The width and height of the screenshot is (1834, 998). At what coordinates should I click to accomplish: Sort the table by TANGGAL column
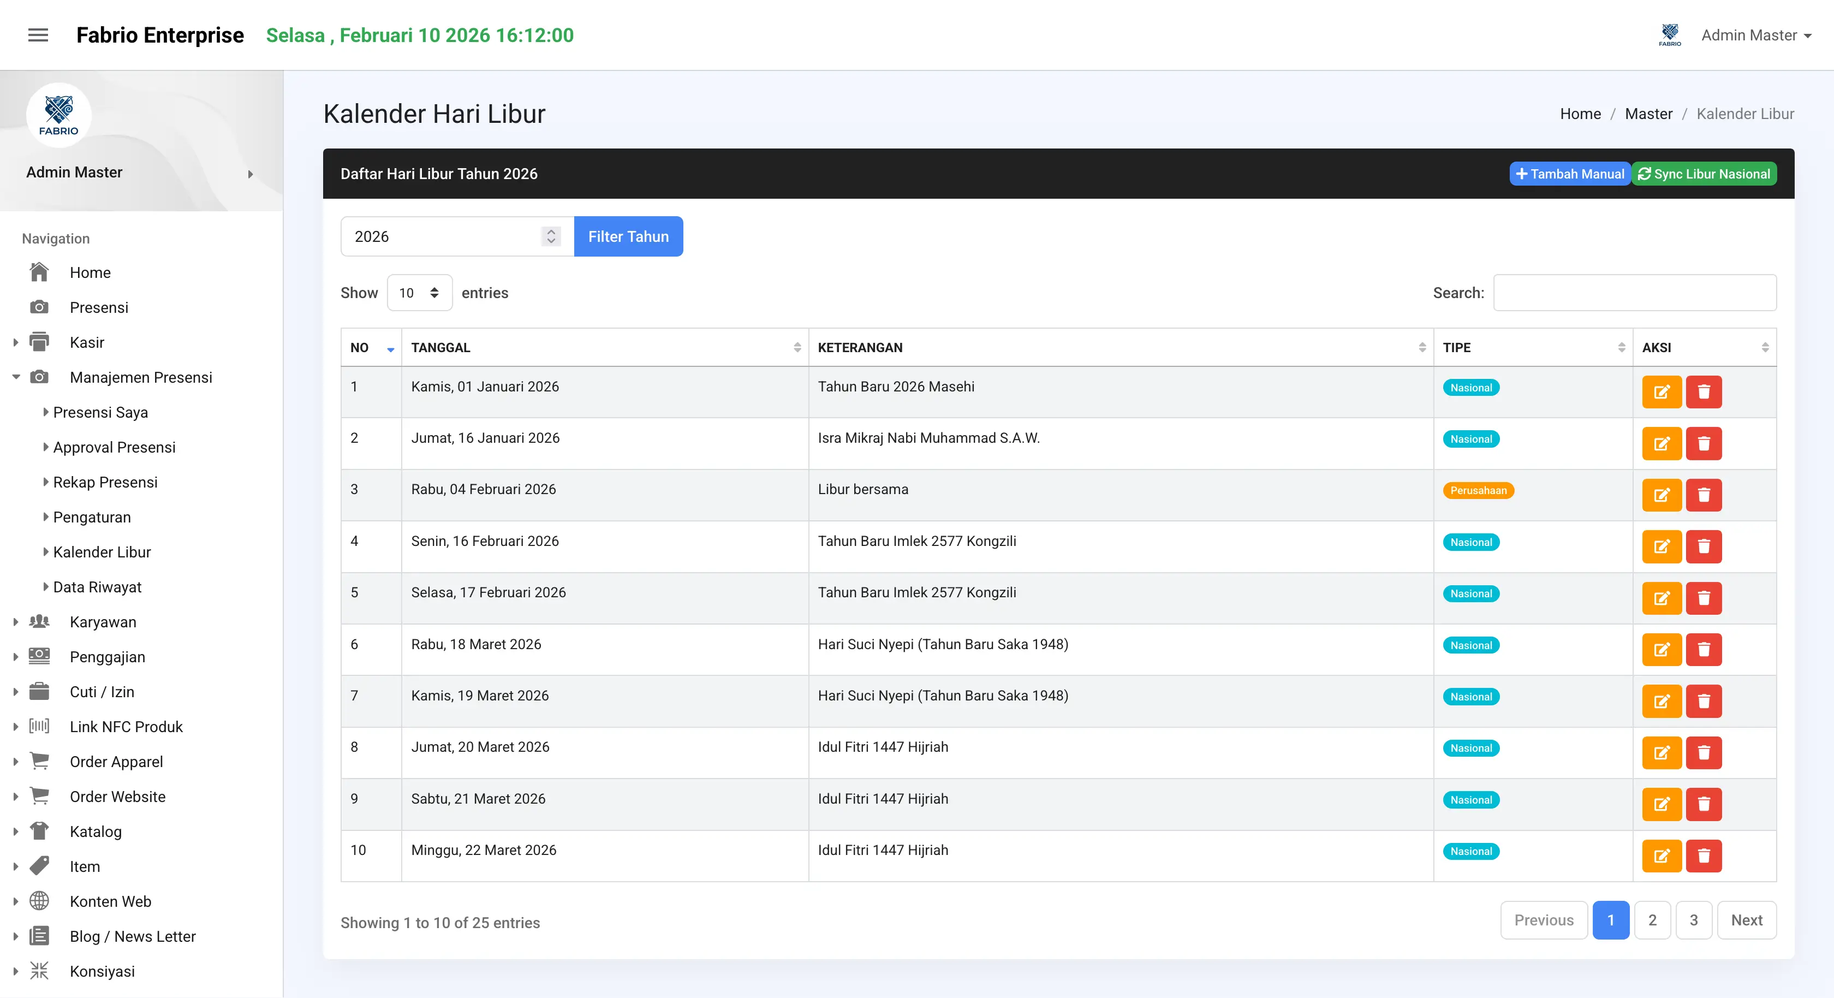point(605,347)
